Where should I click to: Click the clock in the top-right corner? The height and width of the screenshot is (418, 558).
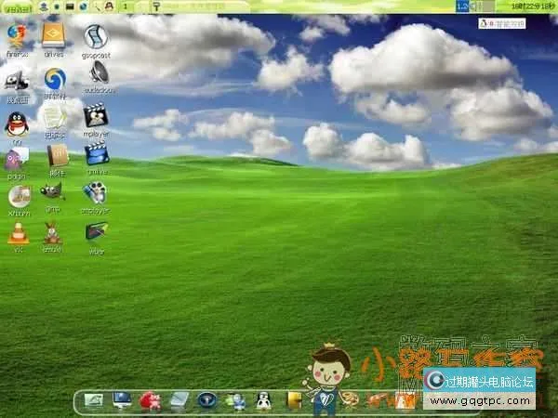pyautogui.click(x=533, y=7)
